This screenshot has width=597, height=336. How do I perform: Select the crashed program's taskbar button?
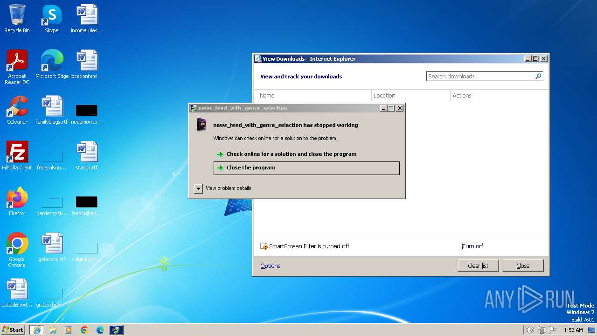[x=116, y=330]
